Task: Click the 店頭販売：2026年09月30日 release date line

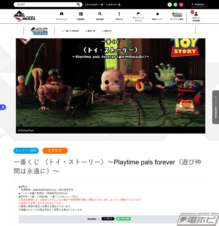Action: tap(47, 190)
